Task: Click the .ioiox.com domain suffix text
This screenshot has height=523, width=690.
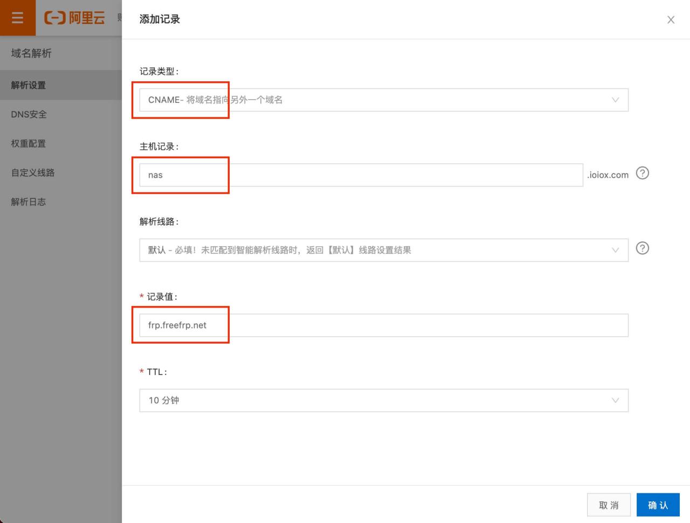Action: (x=608, y=175)
